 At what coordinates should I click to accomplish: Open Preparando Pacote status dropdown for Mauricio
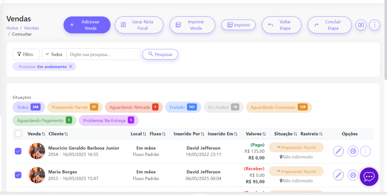coord(296,147)
